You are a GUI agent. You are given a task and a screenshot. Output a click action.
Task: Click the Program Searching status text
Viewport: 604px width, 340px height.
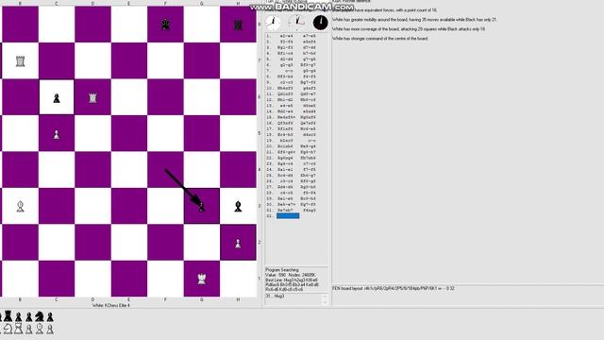(x=282, y=270)
